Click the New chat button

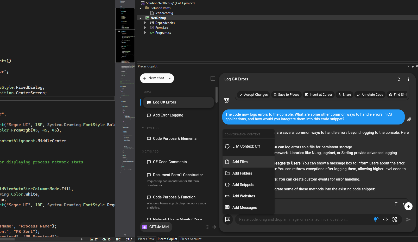153,78
